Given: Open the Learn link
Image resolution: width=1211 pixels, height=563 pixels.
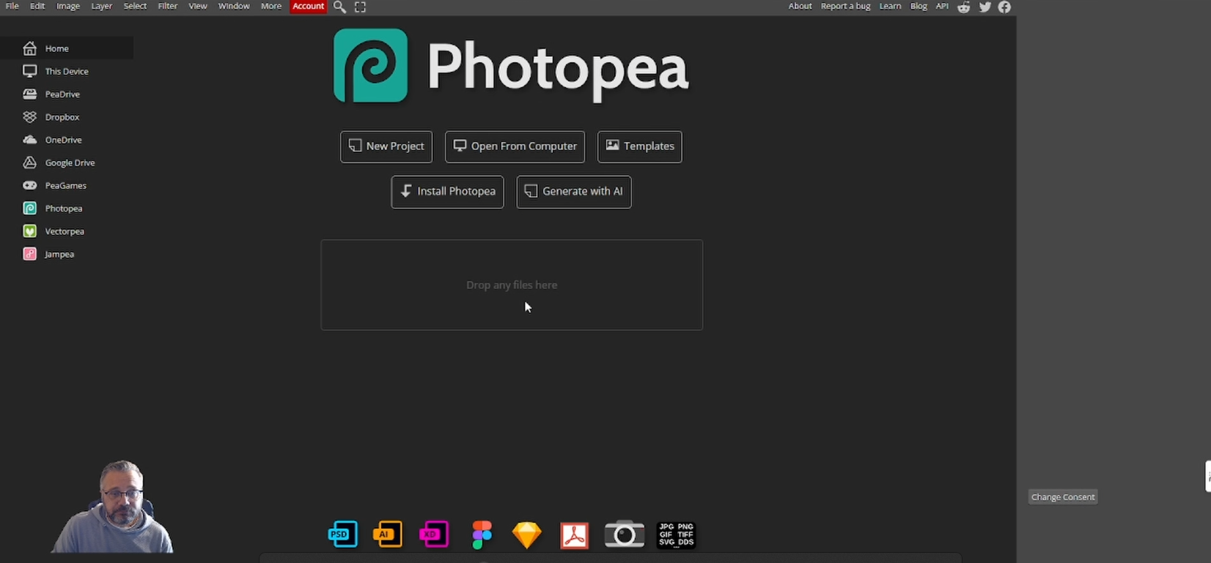Looking at the screenshot, I should (x=890, y=6).
